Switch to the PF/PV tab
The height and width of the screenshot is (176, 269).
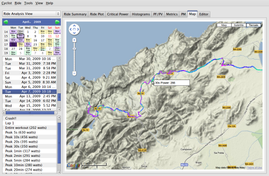[158, 14]
